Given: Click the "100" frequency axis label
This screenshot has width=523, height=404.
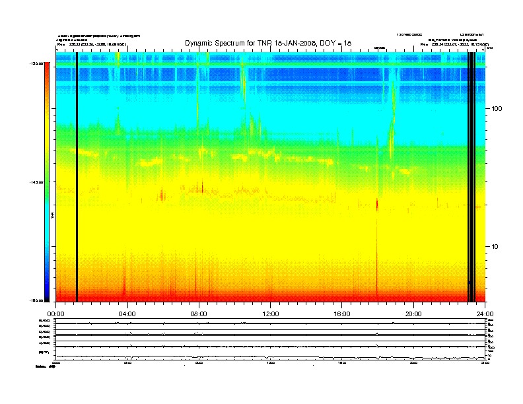Looking at the screenshot, I should click(x=497, y=109).
